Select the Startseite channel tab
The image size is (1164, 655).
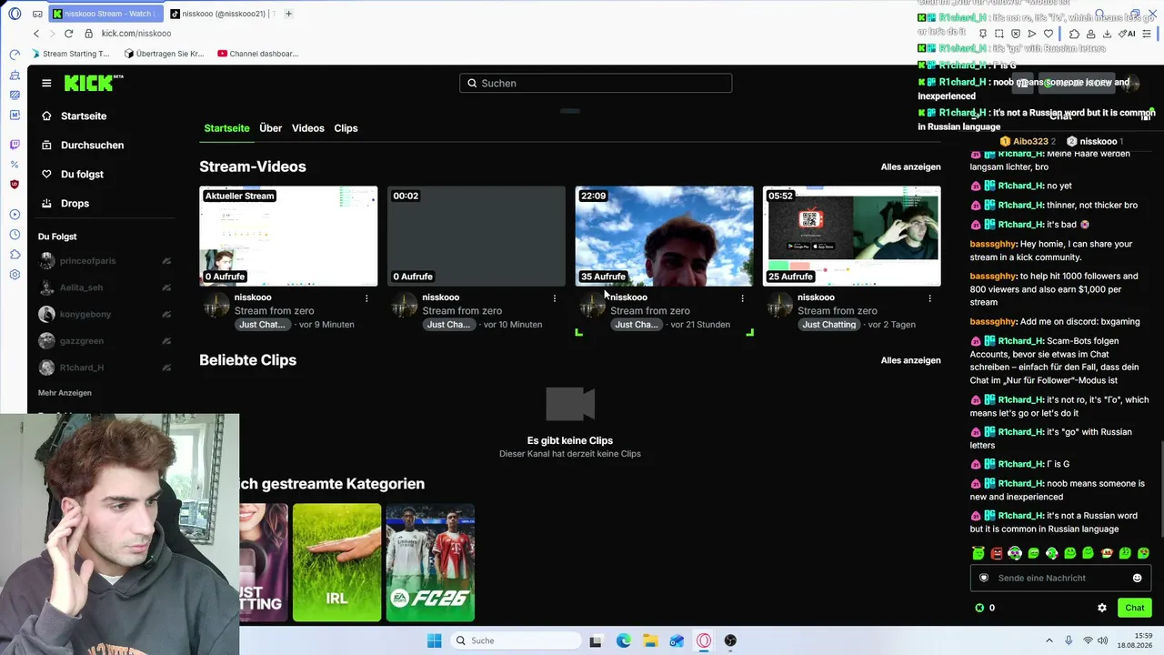click(226, 128)
